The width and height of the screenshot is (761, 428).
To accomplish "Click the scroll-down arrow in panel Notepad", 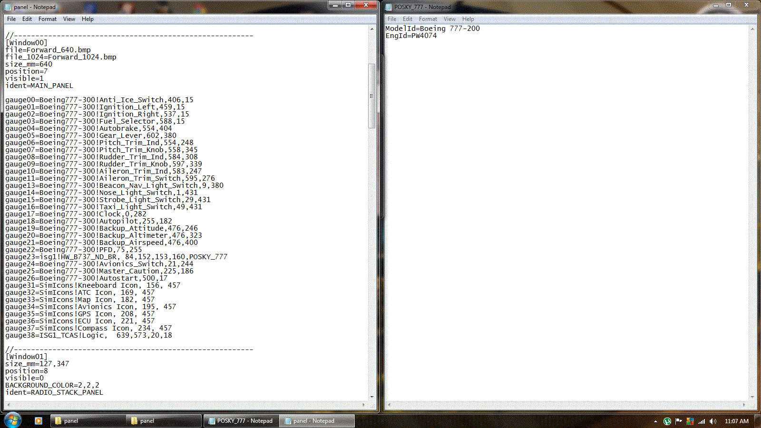I will coord(372,397).
